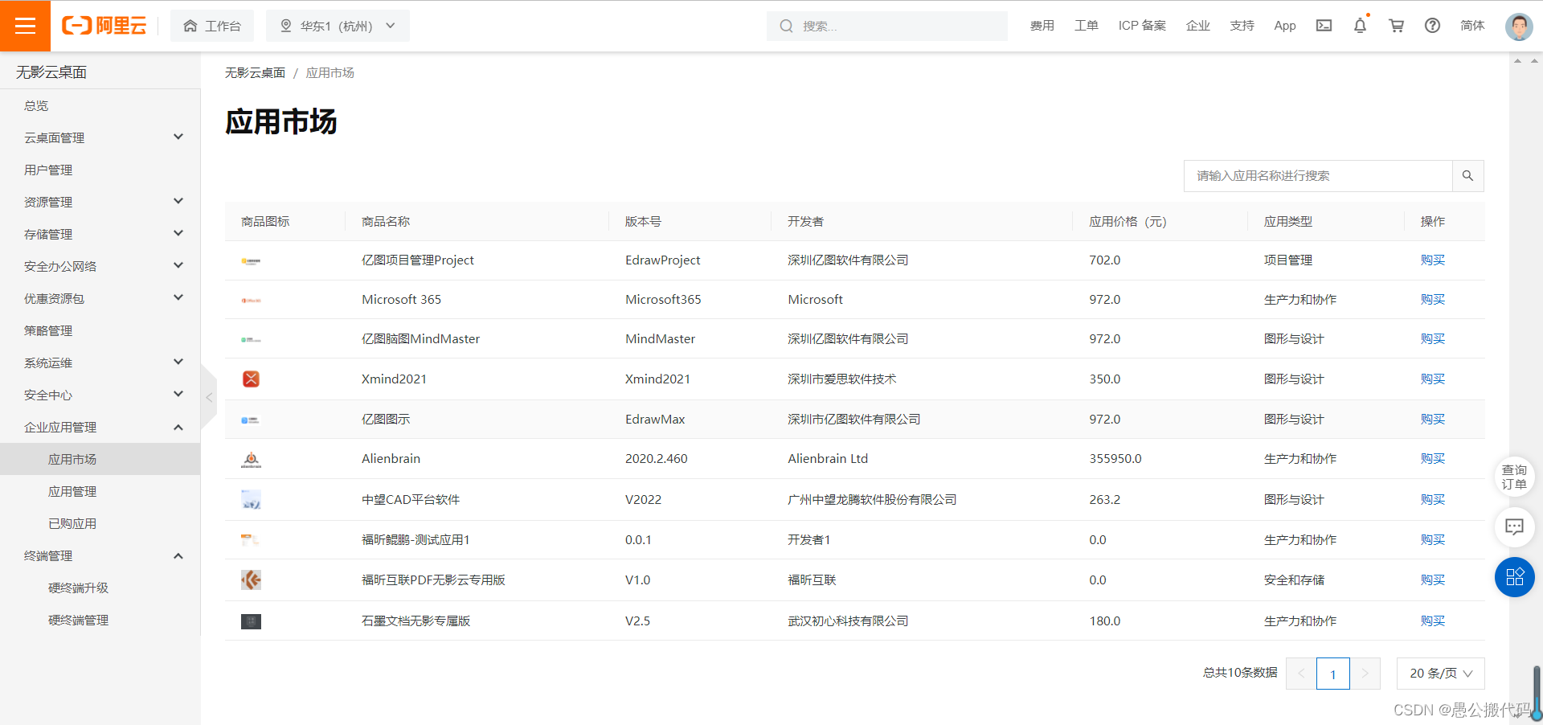The width and height of the screenshot is (1543, 725).
Task: Expand 安全中心 in the sidebar
Action: (100, 395)
